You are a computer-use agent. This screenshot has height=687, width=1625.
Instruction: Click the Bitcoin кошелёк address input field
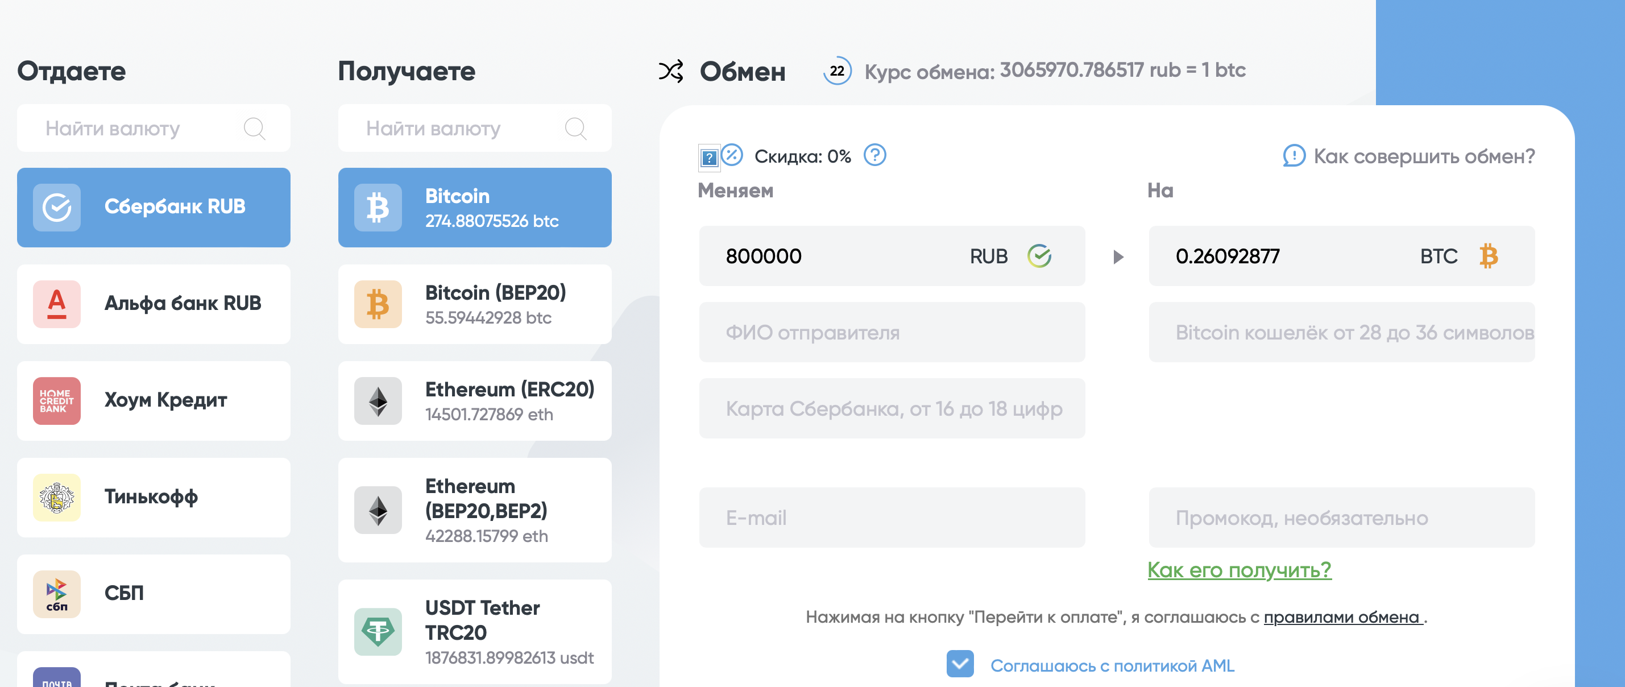pos(1342,332)
